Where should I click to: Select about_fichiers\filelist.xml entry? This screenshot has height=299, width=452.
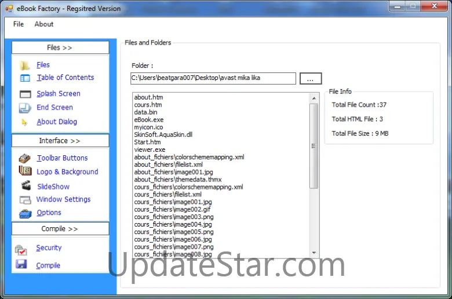169,165
